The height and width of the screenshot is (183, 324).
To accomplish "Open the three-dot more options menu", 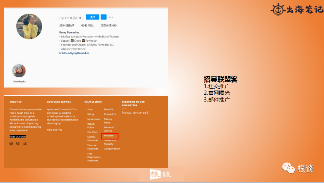I will [111, 17].
